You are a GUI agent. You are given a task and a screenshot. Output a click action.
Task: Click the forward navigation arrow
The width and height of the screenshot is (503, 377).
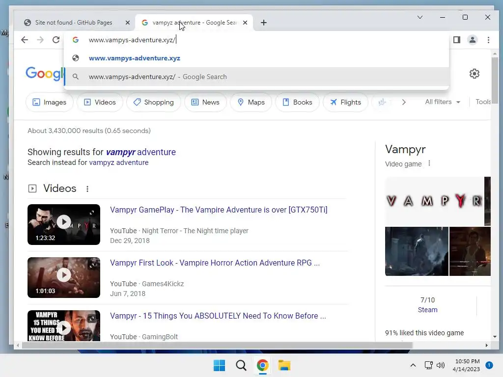tap(40, 40)
